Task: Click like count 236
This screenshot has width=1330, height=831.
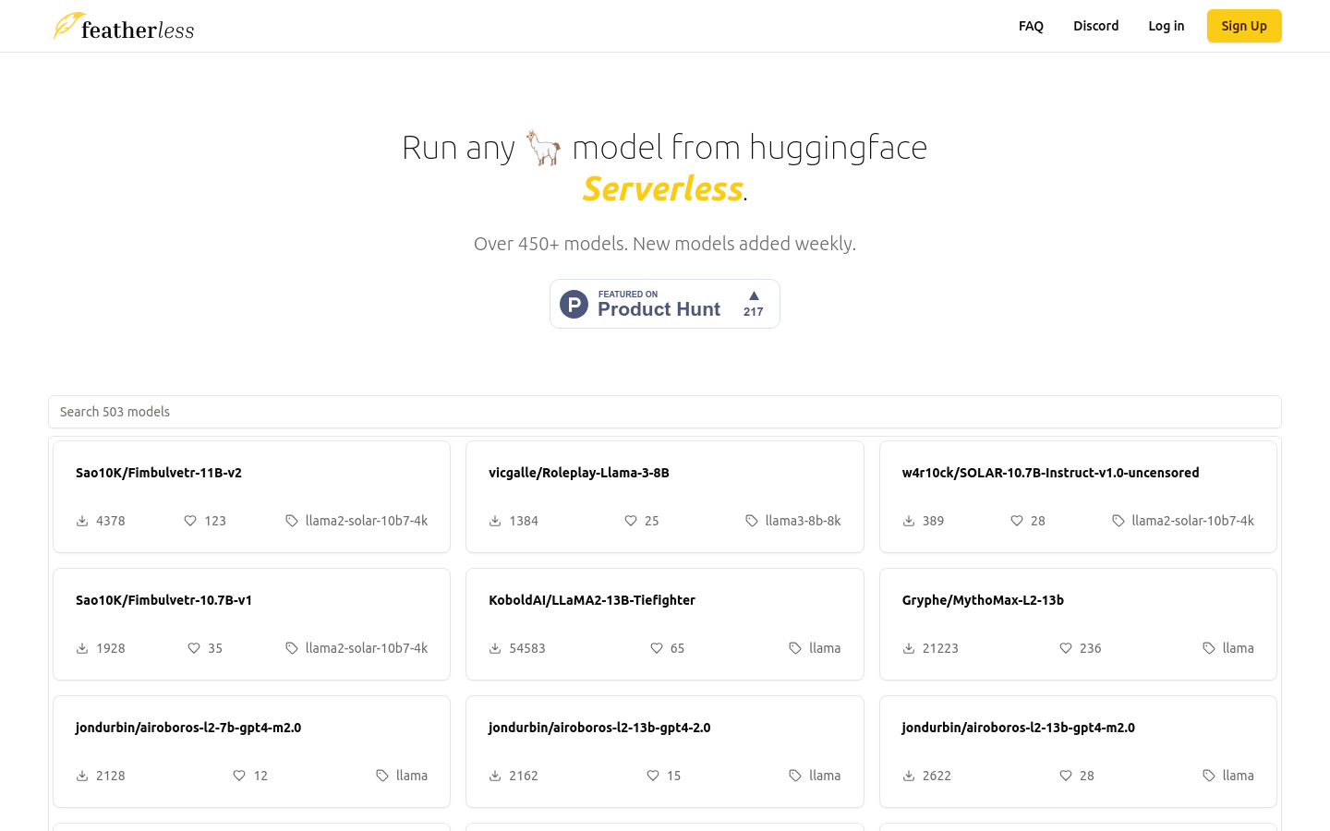Action: (x=1091, y=648)
